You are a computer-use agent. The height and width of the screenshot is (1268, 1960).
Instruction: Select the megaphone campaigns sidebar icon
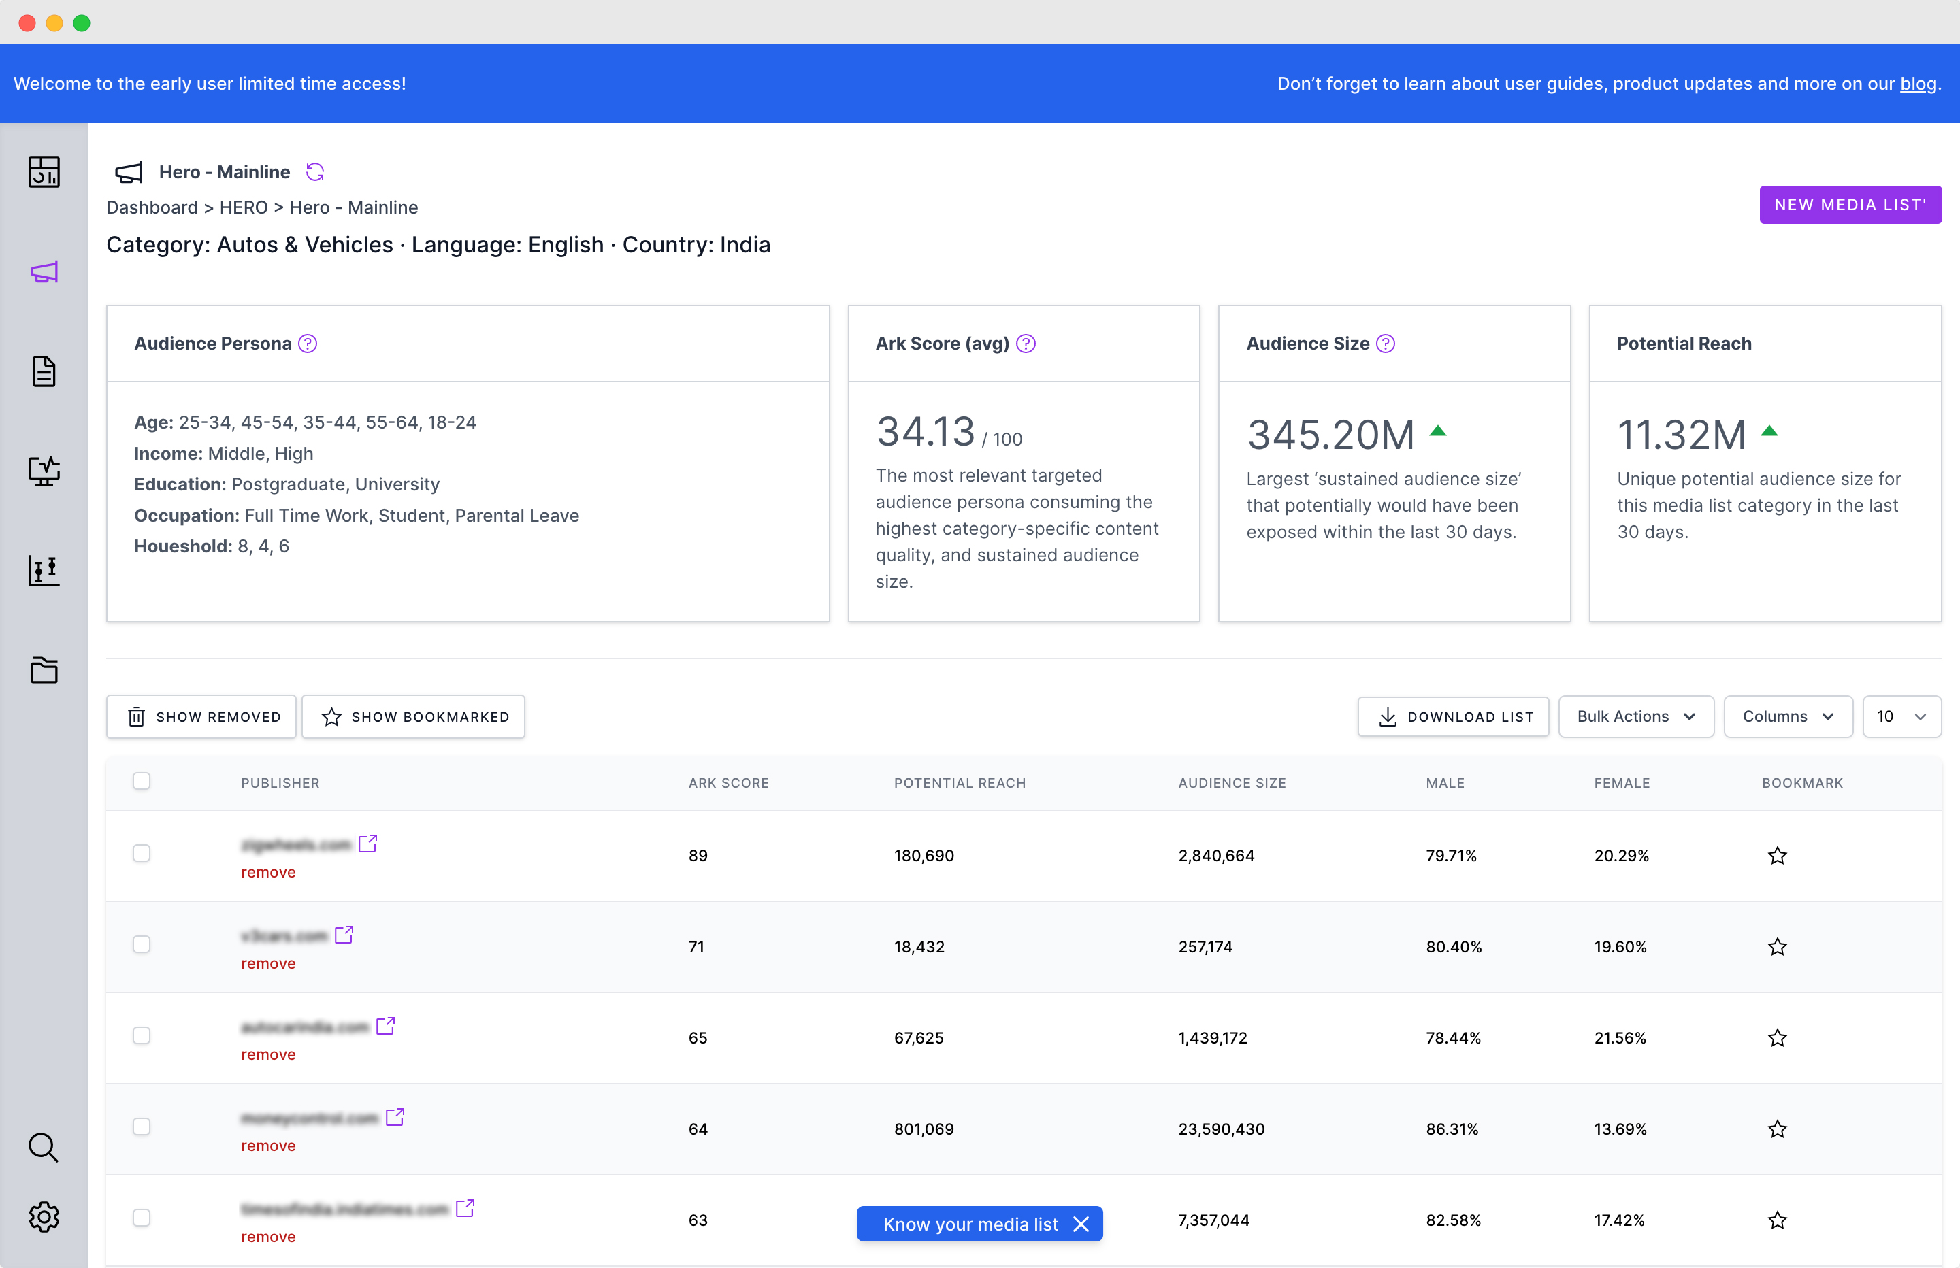[x=44, y=271]
